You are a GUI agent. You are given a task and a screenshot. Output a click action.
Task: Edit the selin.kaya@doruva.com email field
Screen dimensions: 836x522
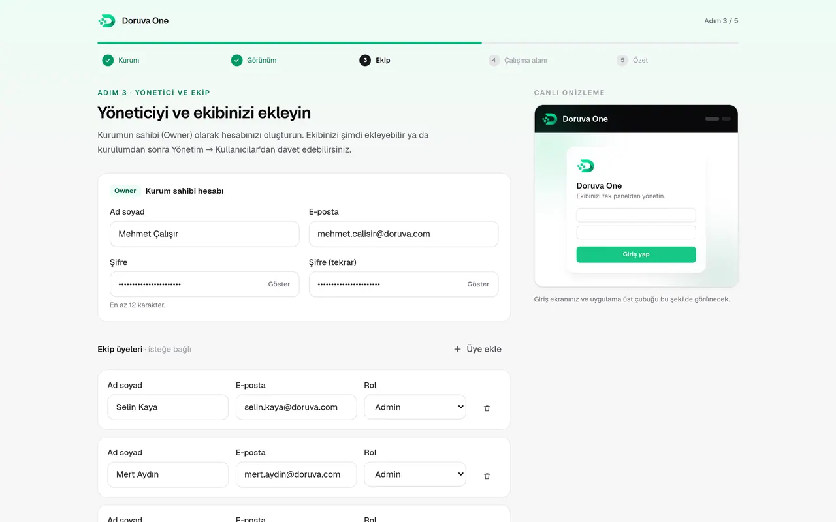pos(297,407)
